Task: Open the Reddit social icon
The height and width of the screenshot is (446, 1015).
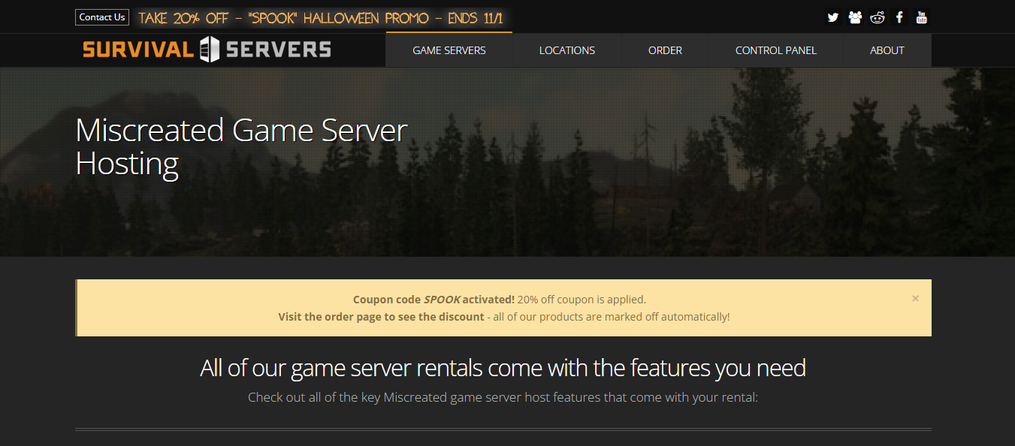Action: [878, 17]
